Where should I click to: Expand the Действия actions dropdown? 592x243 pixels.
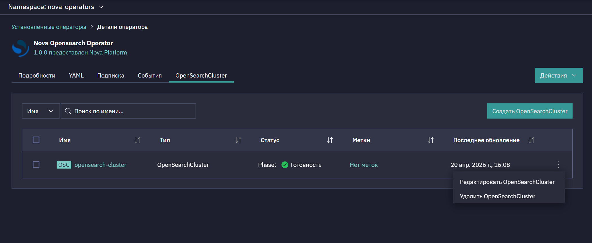point(559,75)
